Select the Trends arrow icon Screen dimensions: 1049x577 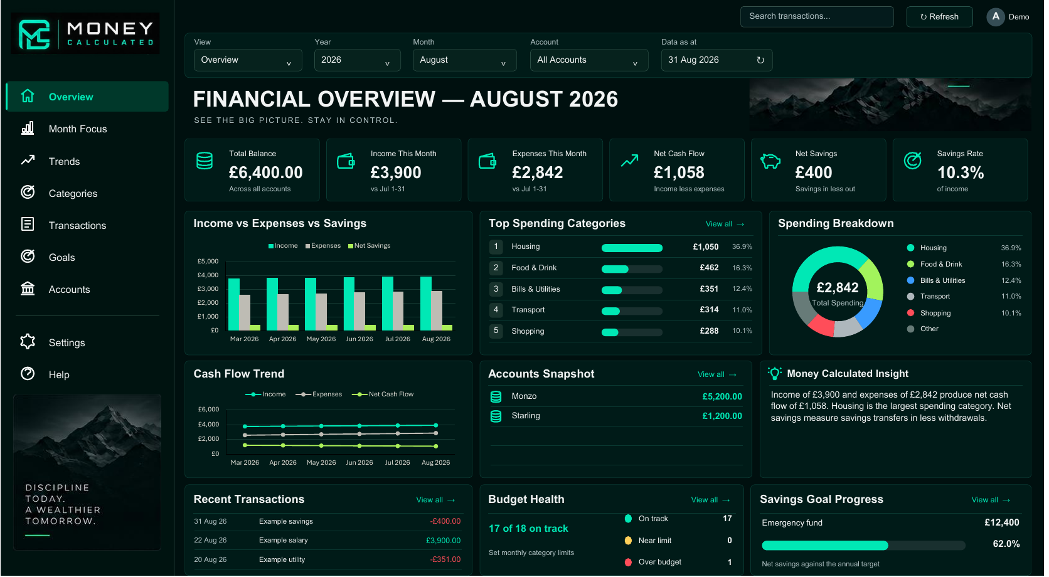tap(28, 161)
